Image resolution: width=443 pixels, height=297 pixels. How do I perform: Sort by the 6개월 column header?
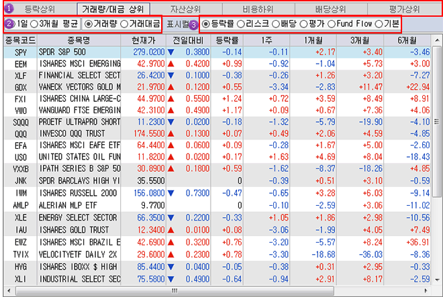(x=407, y=41)
